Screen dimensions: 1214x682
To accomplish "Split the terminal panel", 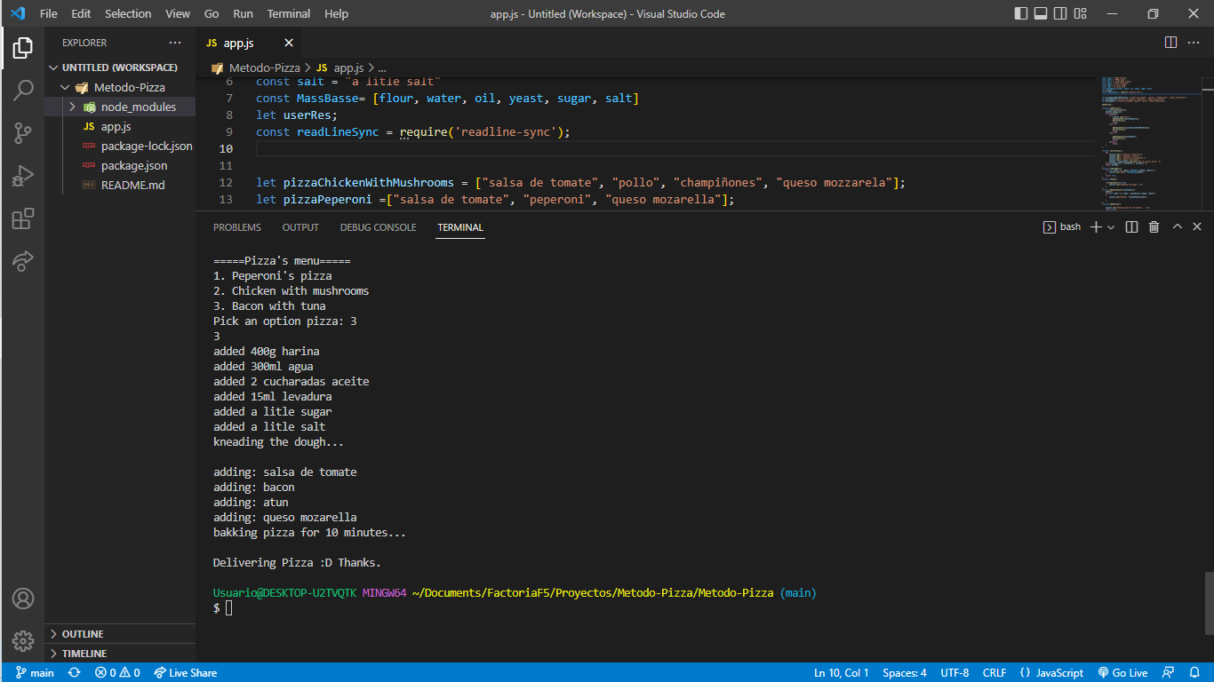I will 1131,226.
